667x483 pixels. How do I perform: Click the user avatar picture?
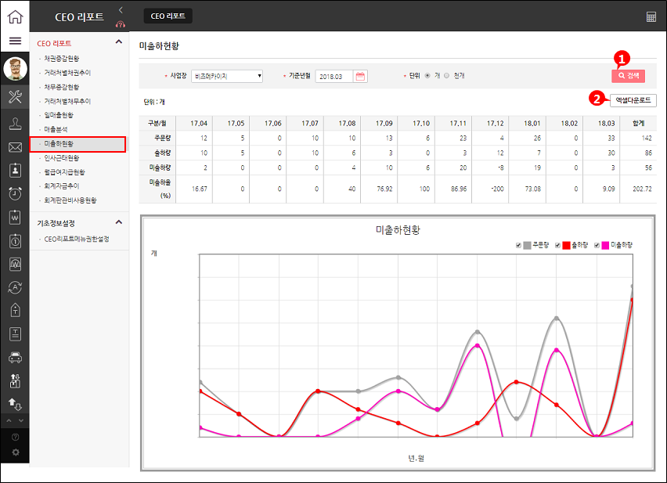coord(16,68)
